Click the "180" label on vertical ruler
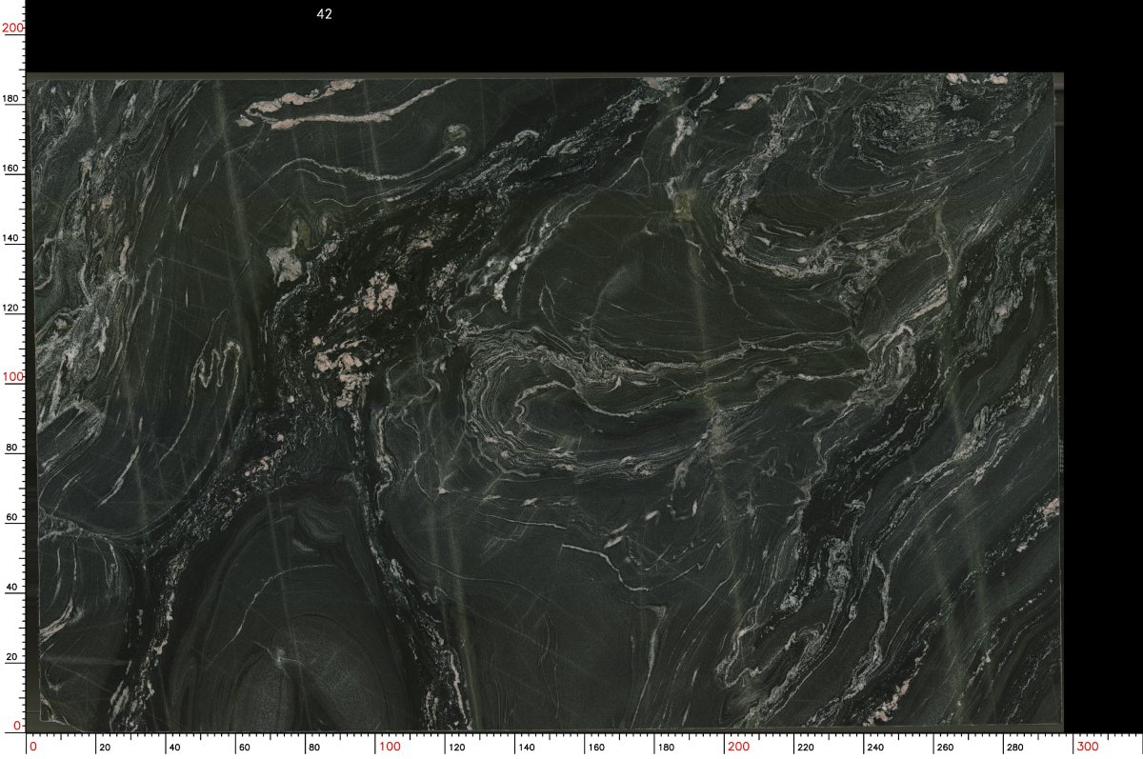The image size is (1143, 759). coord(13,98)
